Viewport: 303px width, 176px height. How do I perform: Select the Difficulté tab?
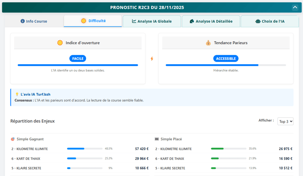(93, 21)
